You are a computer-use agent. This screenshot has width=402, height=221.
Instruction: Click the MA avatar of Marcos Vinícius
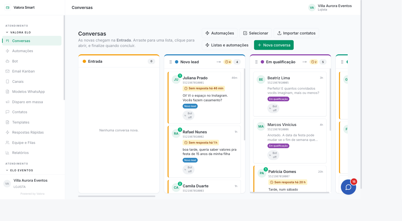pos(261,127)
